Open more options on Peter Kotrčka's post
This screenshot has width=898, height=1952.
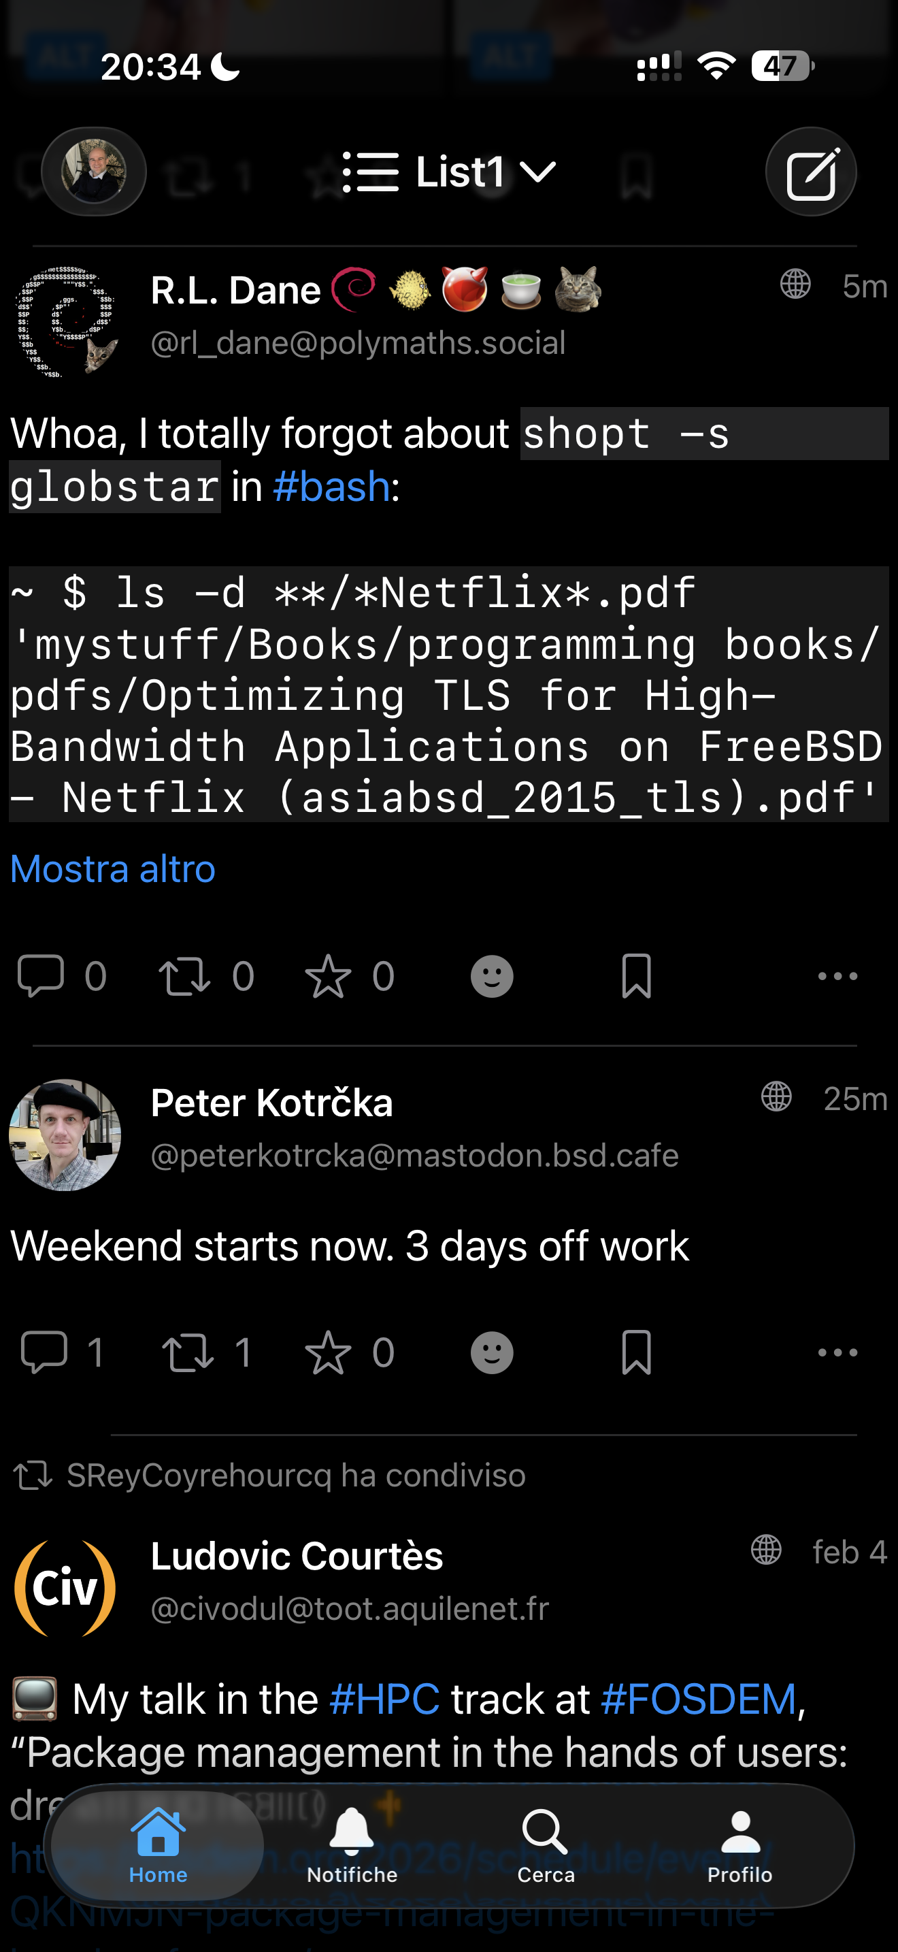pyautogui.click(x=837, y=1352)
